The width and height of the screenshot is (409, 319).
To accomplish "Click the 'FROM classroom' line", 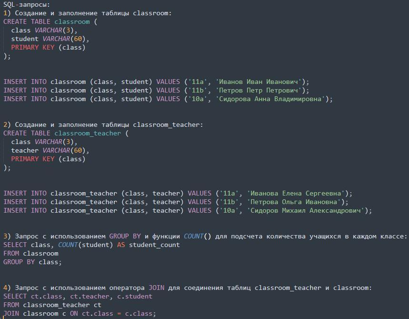I will (31, 253).
